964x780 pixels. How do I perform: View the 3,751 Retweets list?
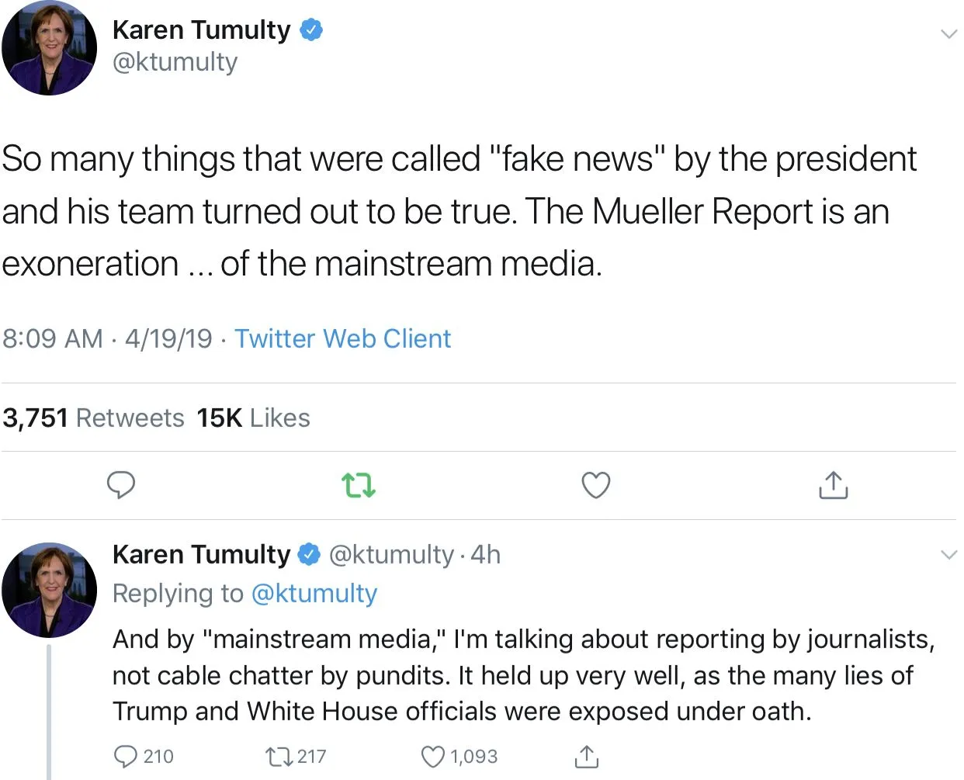click(x=93, y=418)
